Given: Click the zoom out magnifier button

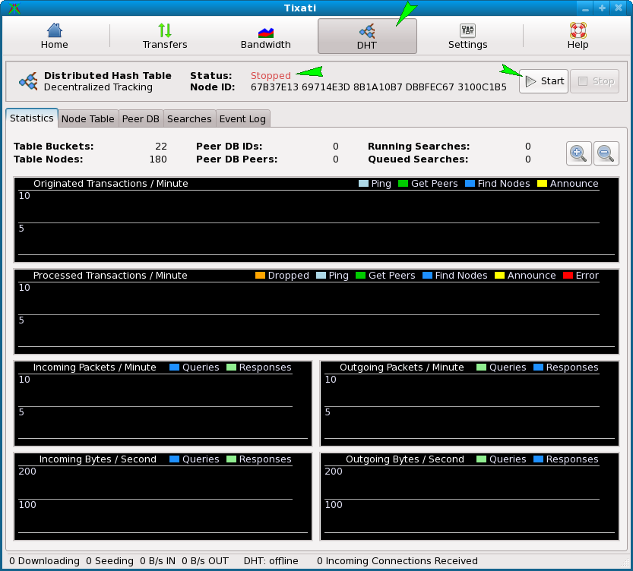Looking at the screenshot, I should pos(606,153).
